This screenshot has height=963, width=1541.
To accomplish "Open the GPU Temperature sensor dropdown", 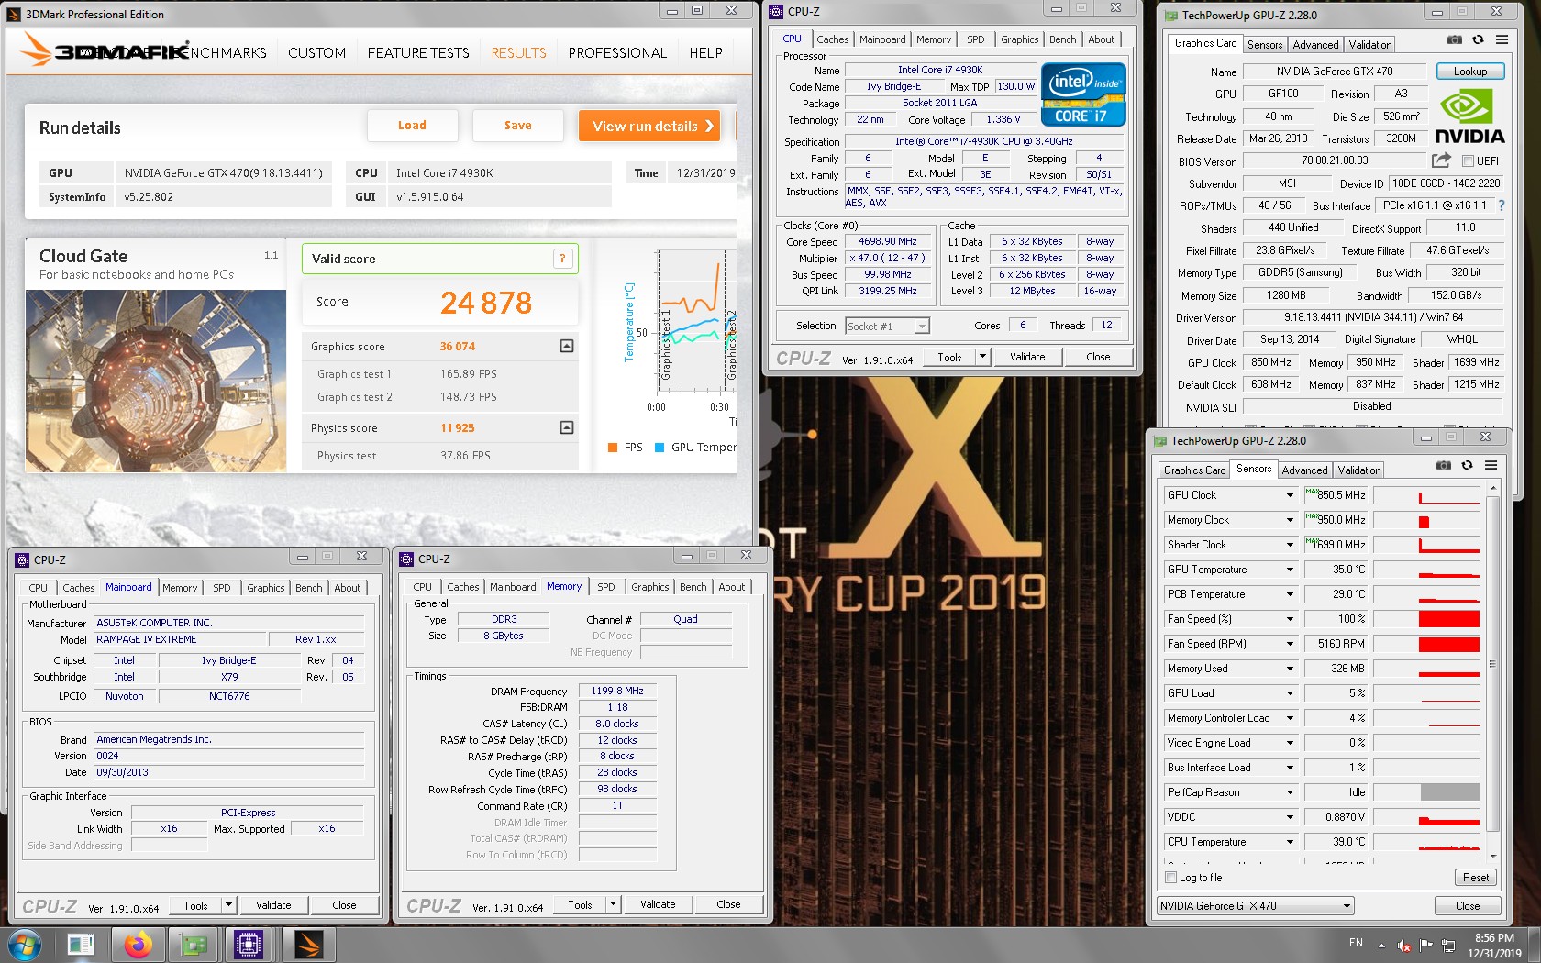I will (1290, 570).
